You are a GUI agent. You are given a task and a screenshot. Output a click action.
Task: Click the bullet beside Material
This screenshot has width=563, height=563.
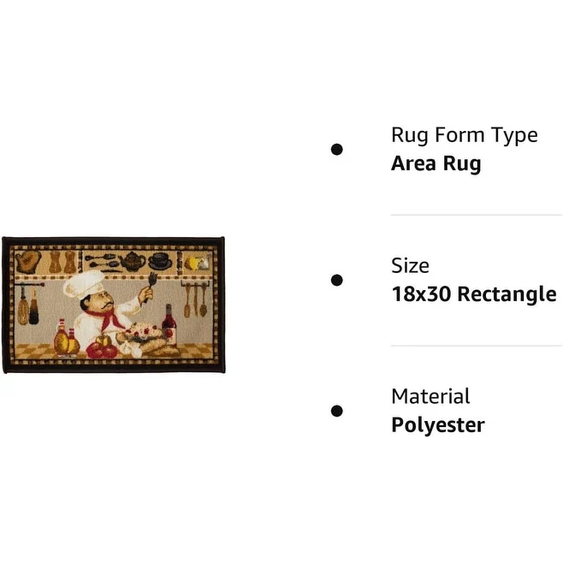point(337,412)
